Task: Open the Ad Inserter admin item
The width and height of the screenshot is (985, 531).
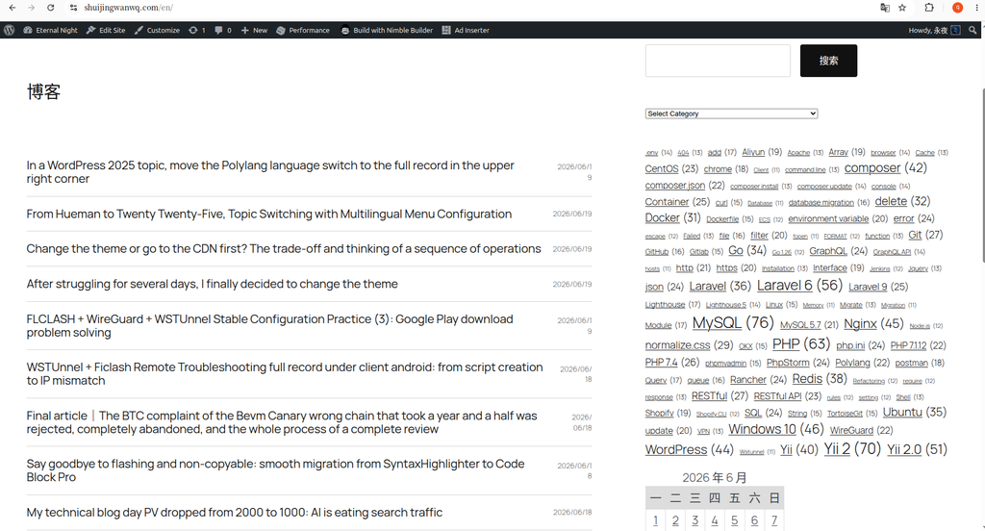Action: coord(466,30)
